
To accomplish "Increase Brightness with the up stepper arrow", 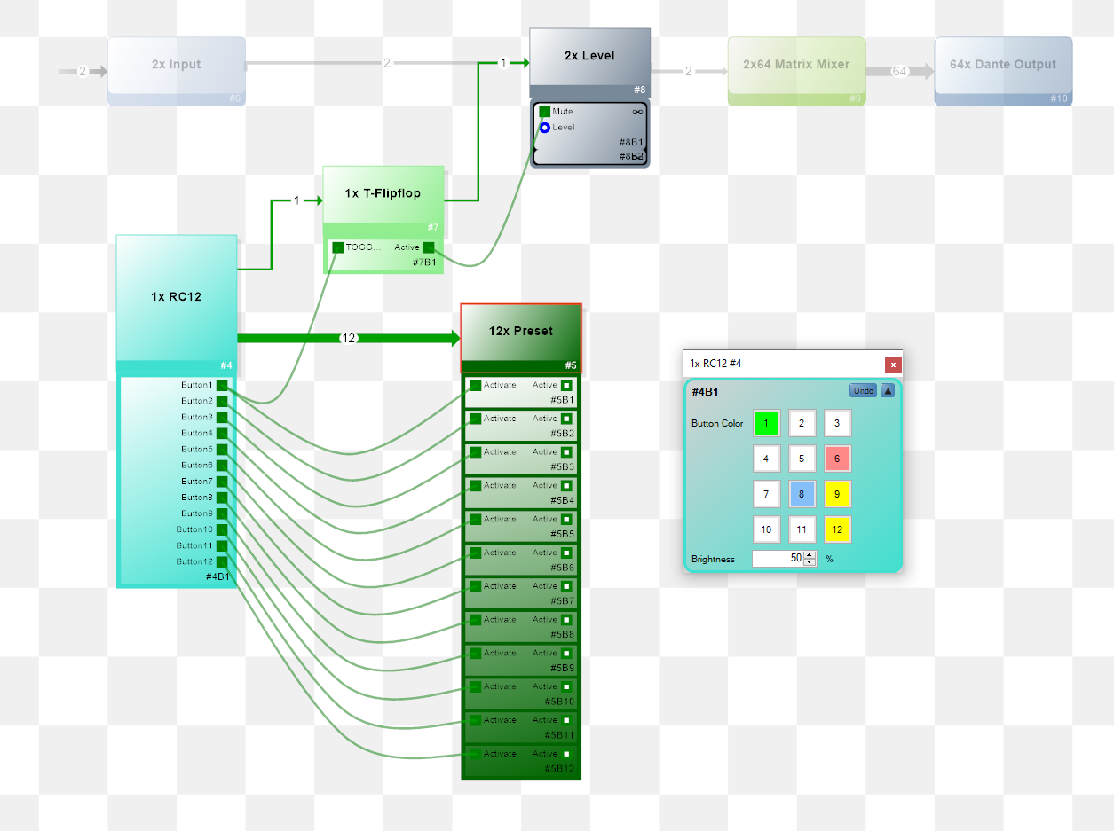I will [x=810, y=555].
